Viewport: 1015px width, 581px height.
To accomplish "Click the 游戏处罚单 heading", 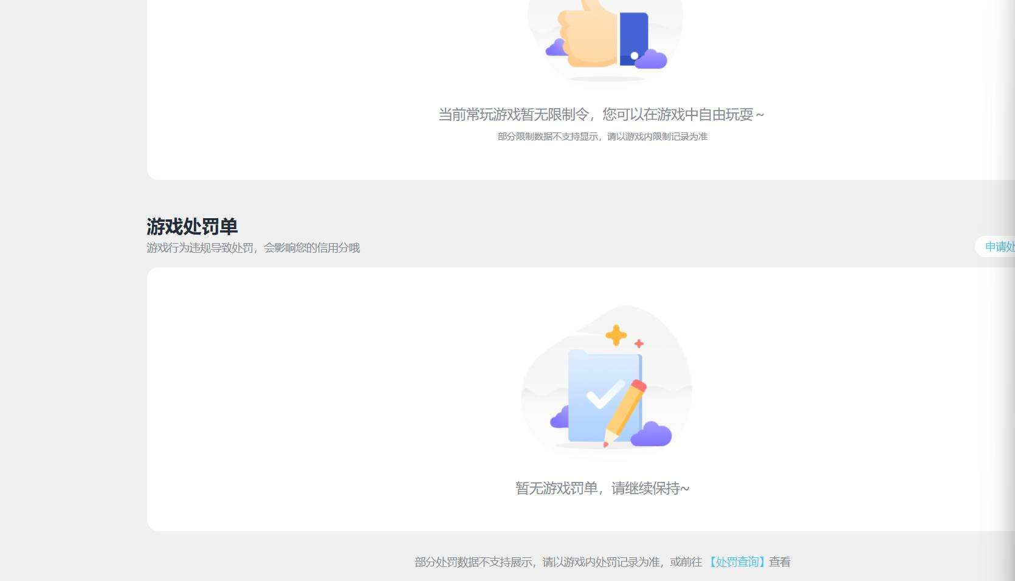I will 192,227.
